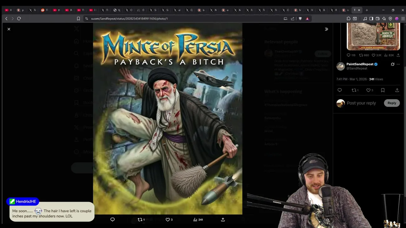Close the photo viewer with the X icon
The height and width of the screenshot is (228, 406).
pos(9,29)
